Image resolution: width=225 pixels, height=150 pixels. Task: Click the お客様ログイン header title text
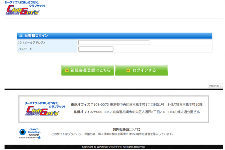[x=36, y=36]
